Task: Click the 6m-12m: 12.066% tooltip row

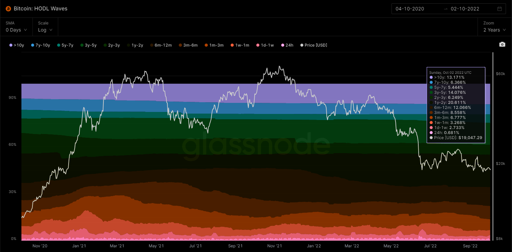Action: [450, 108]
